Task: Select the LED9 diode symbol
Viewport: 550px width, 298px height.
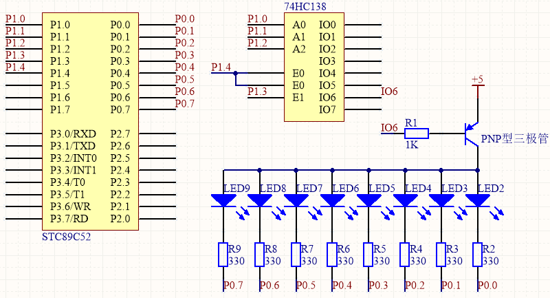Action: [x=224, y=200]
